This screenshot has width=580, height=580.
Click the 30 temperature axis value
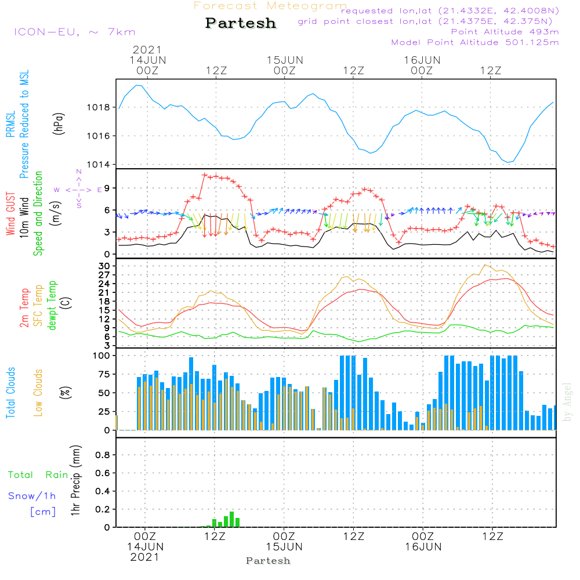(x=104, y=266)
